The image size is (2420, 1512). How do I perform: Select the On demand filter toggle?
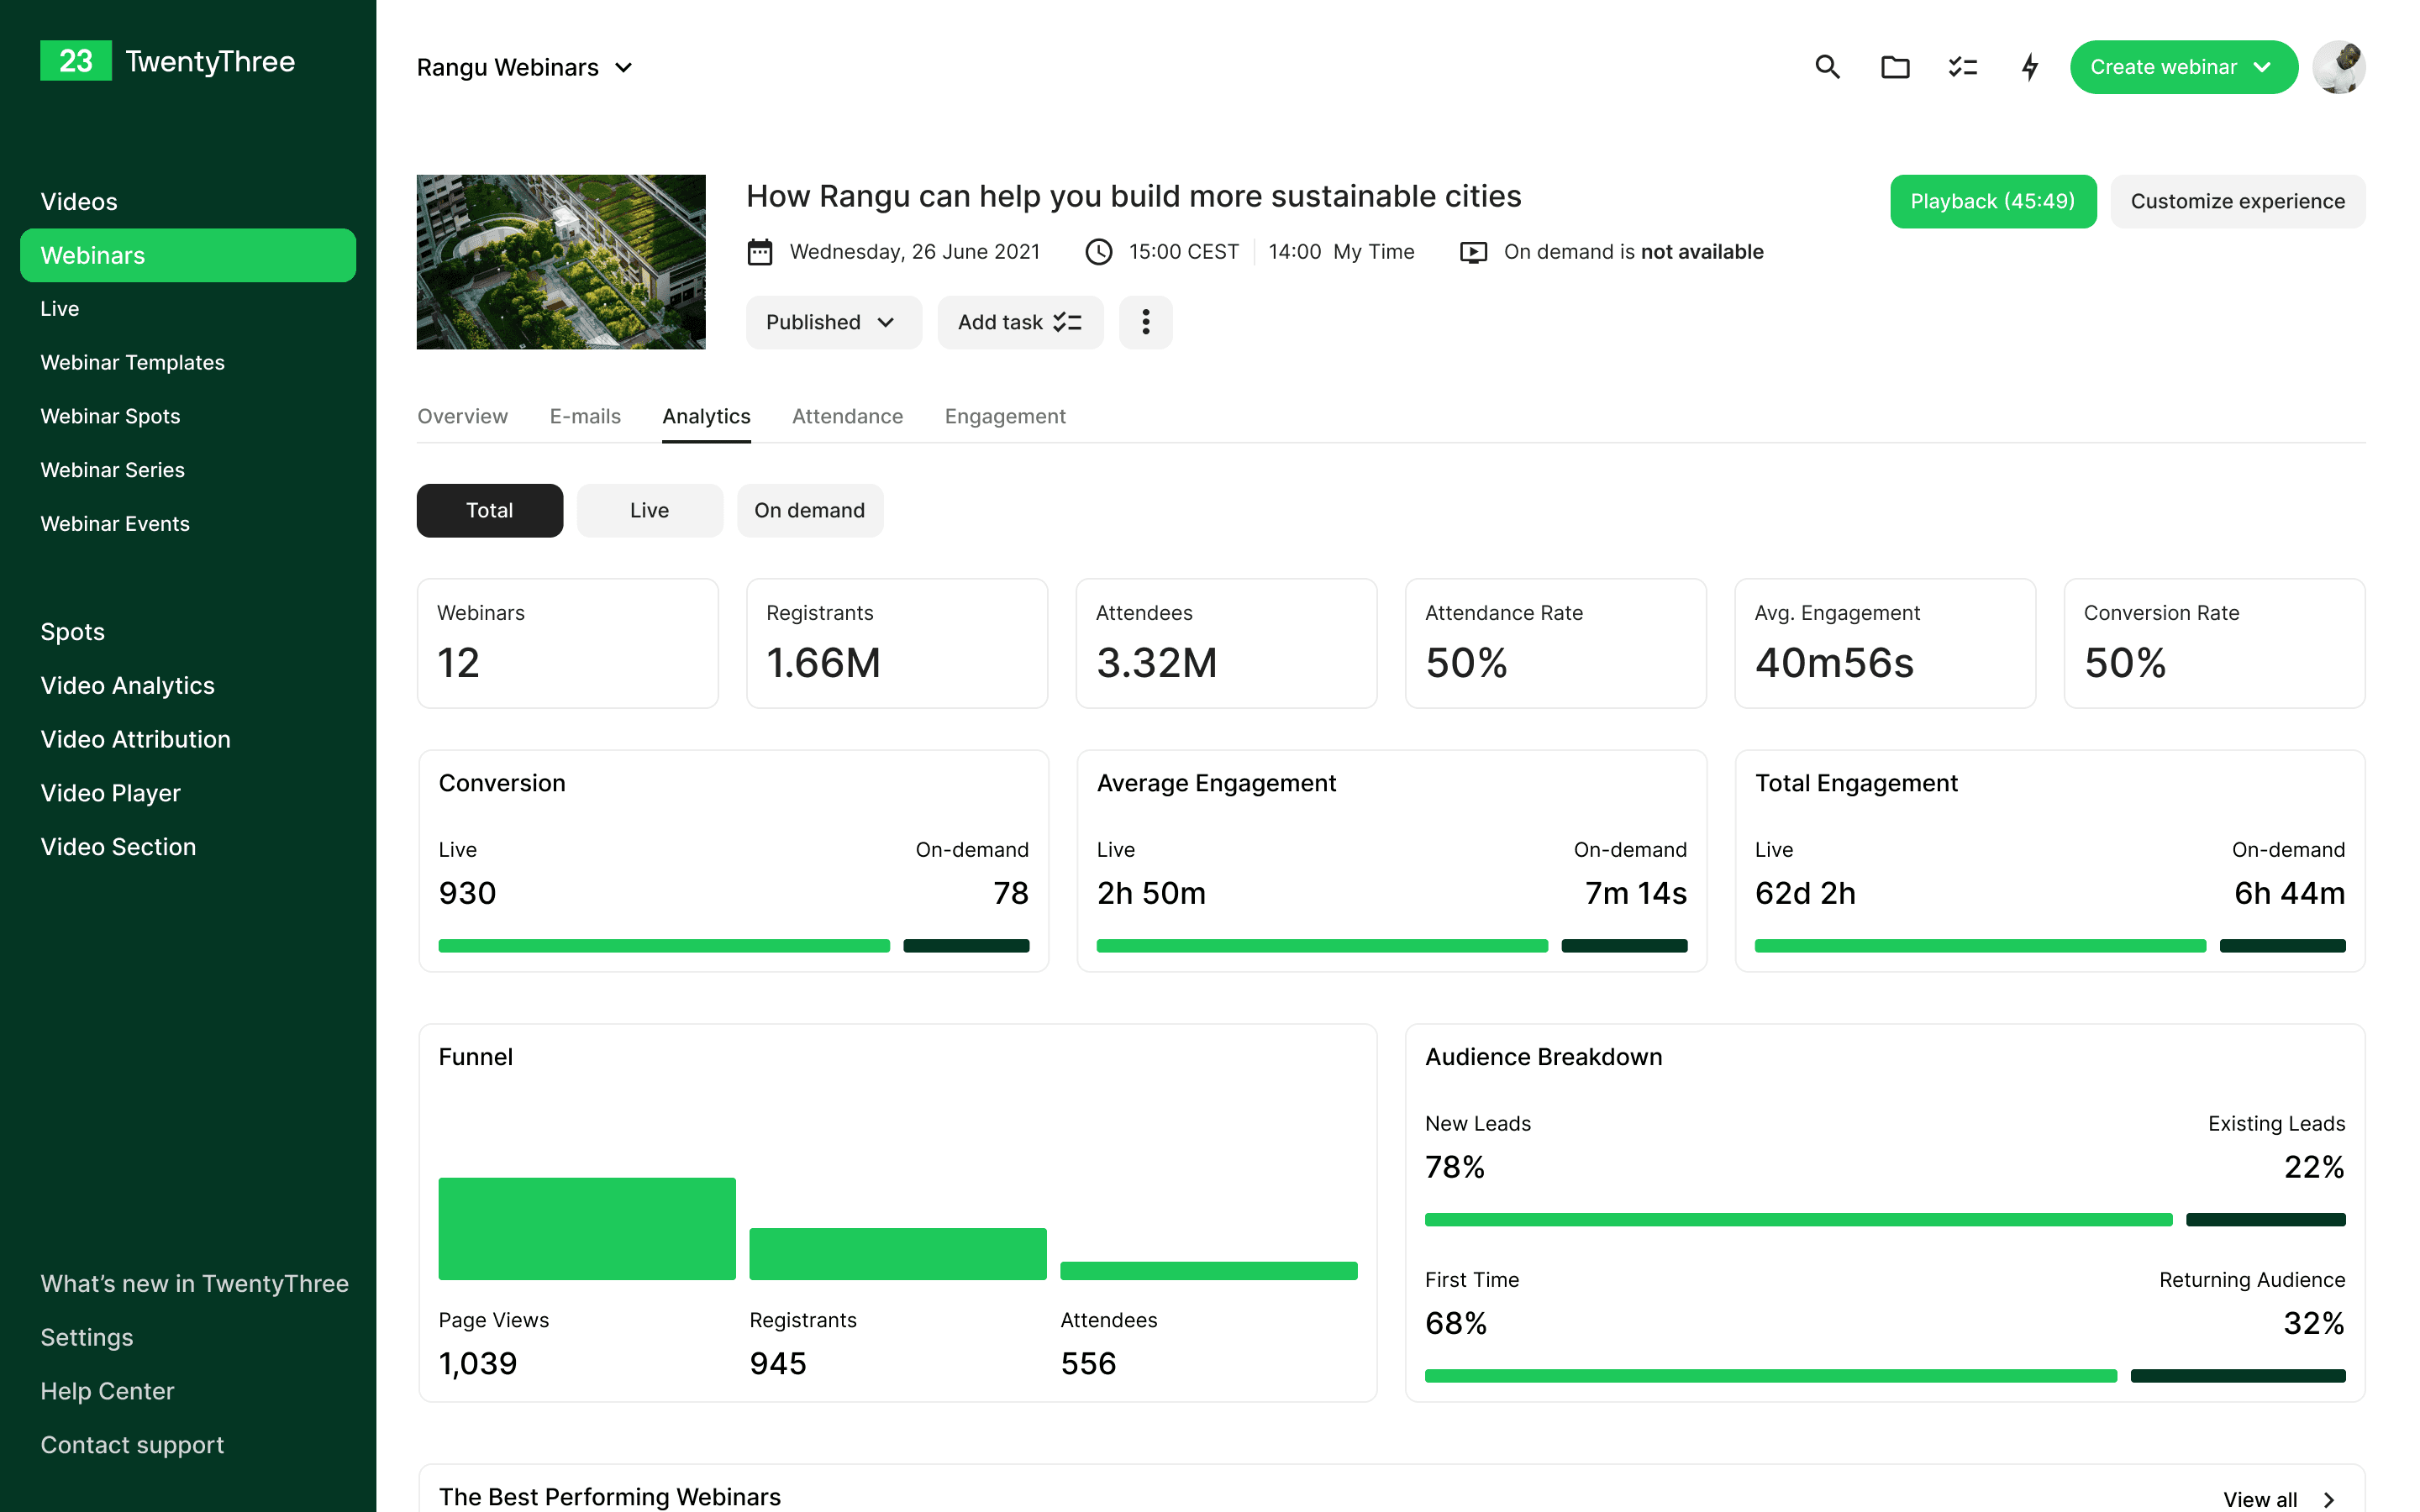[x=810, y=510]
